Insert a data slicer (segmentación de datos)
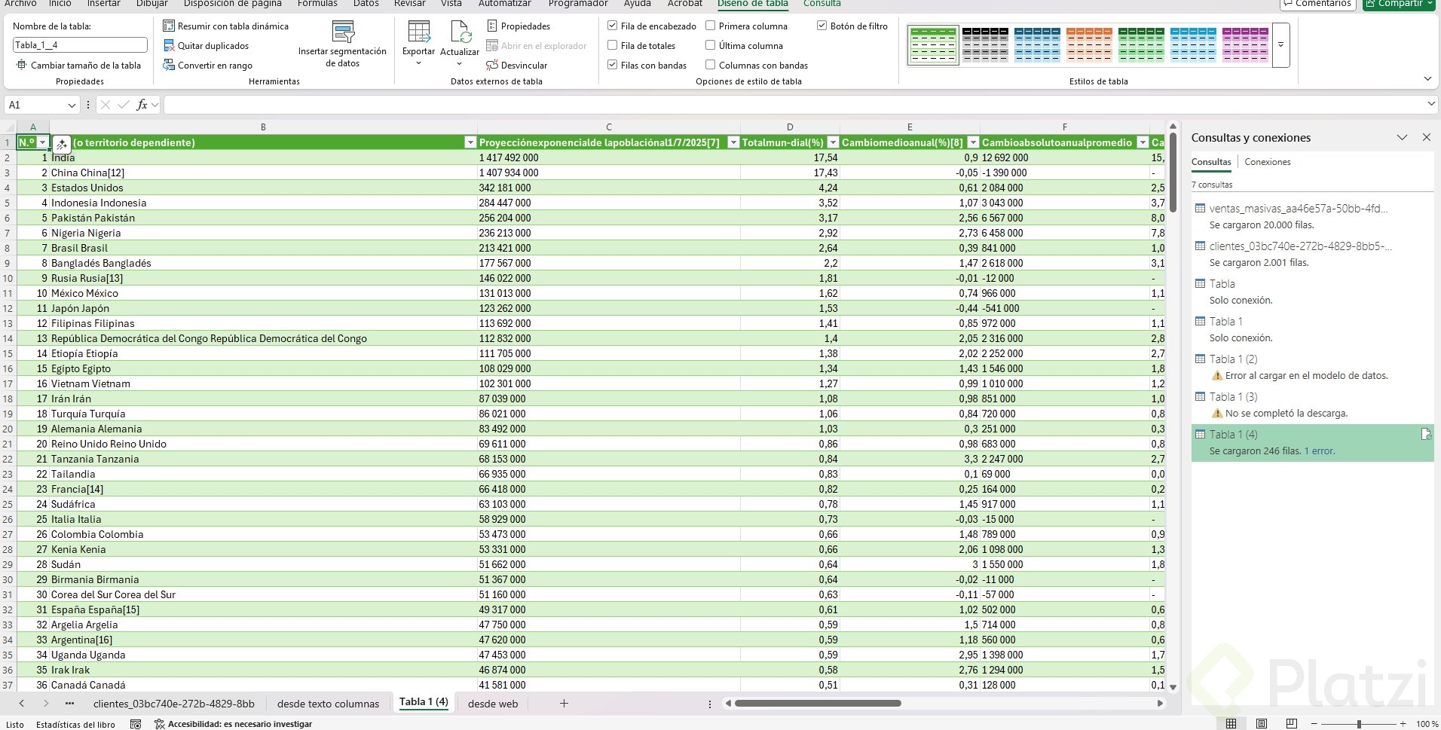Screen dimensions: 1441x730 click(x=343, y=44)
